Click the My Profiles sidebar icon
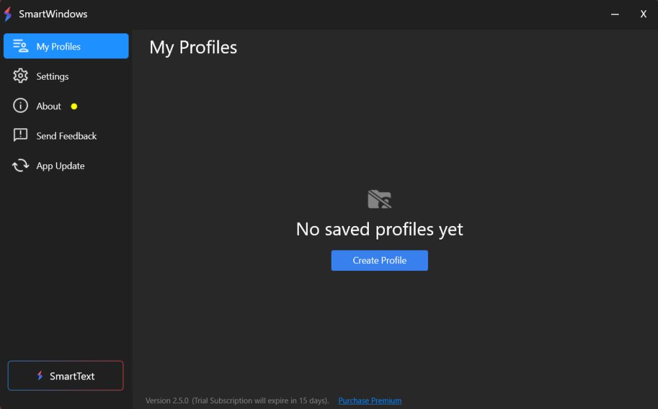Image resolution: width=658 pixels, height=409 pixels. [x=20, y=46]
